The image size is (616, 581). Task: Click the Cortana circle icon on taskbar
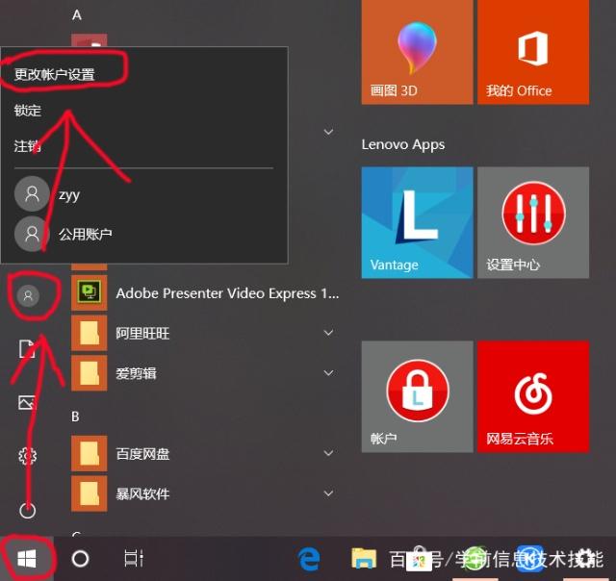pyautogui.click(x=81, y=559)
